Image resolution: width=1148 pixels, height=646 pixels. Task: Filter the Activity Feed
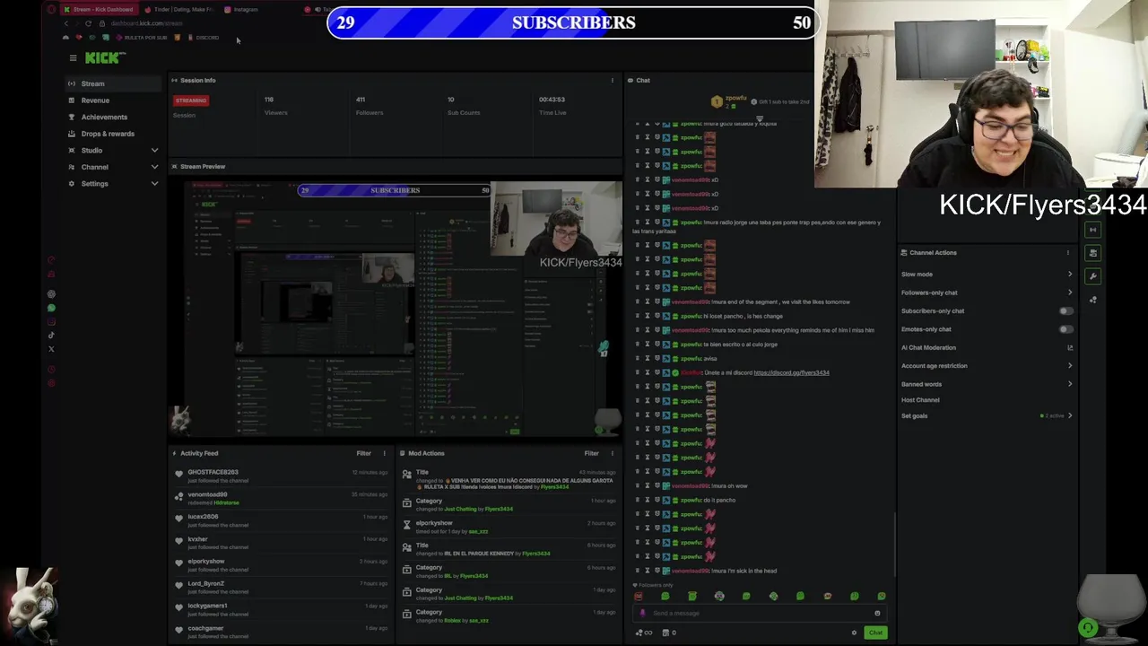point(363,453)
